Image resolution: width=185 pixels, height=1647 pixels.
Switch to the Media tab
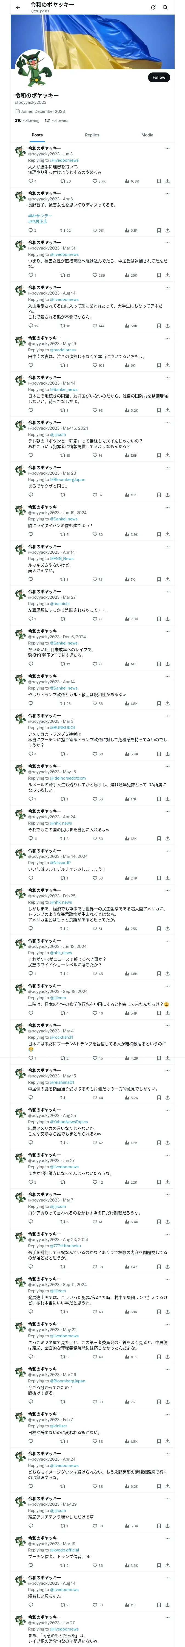coord(147,135)
